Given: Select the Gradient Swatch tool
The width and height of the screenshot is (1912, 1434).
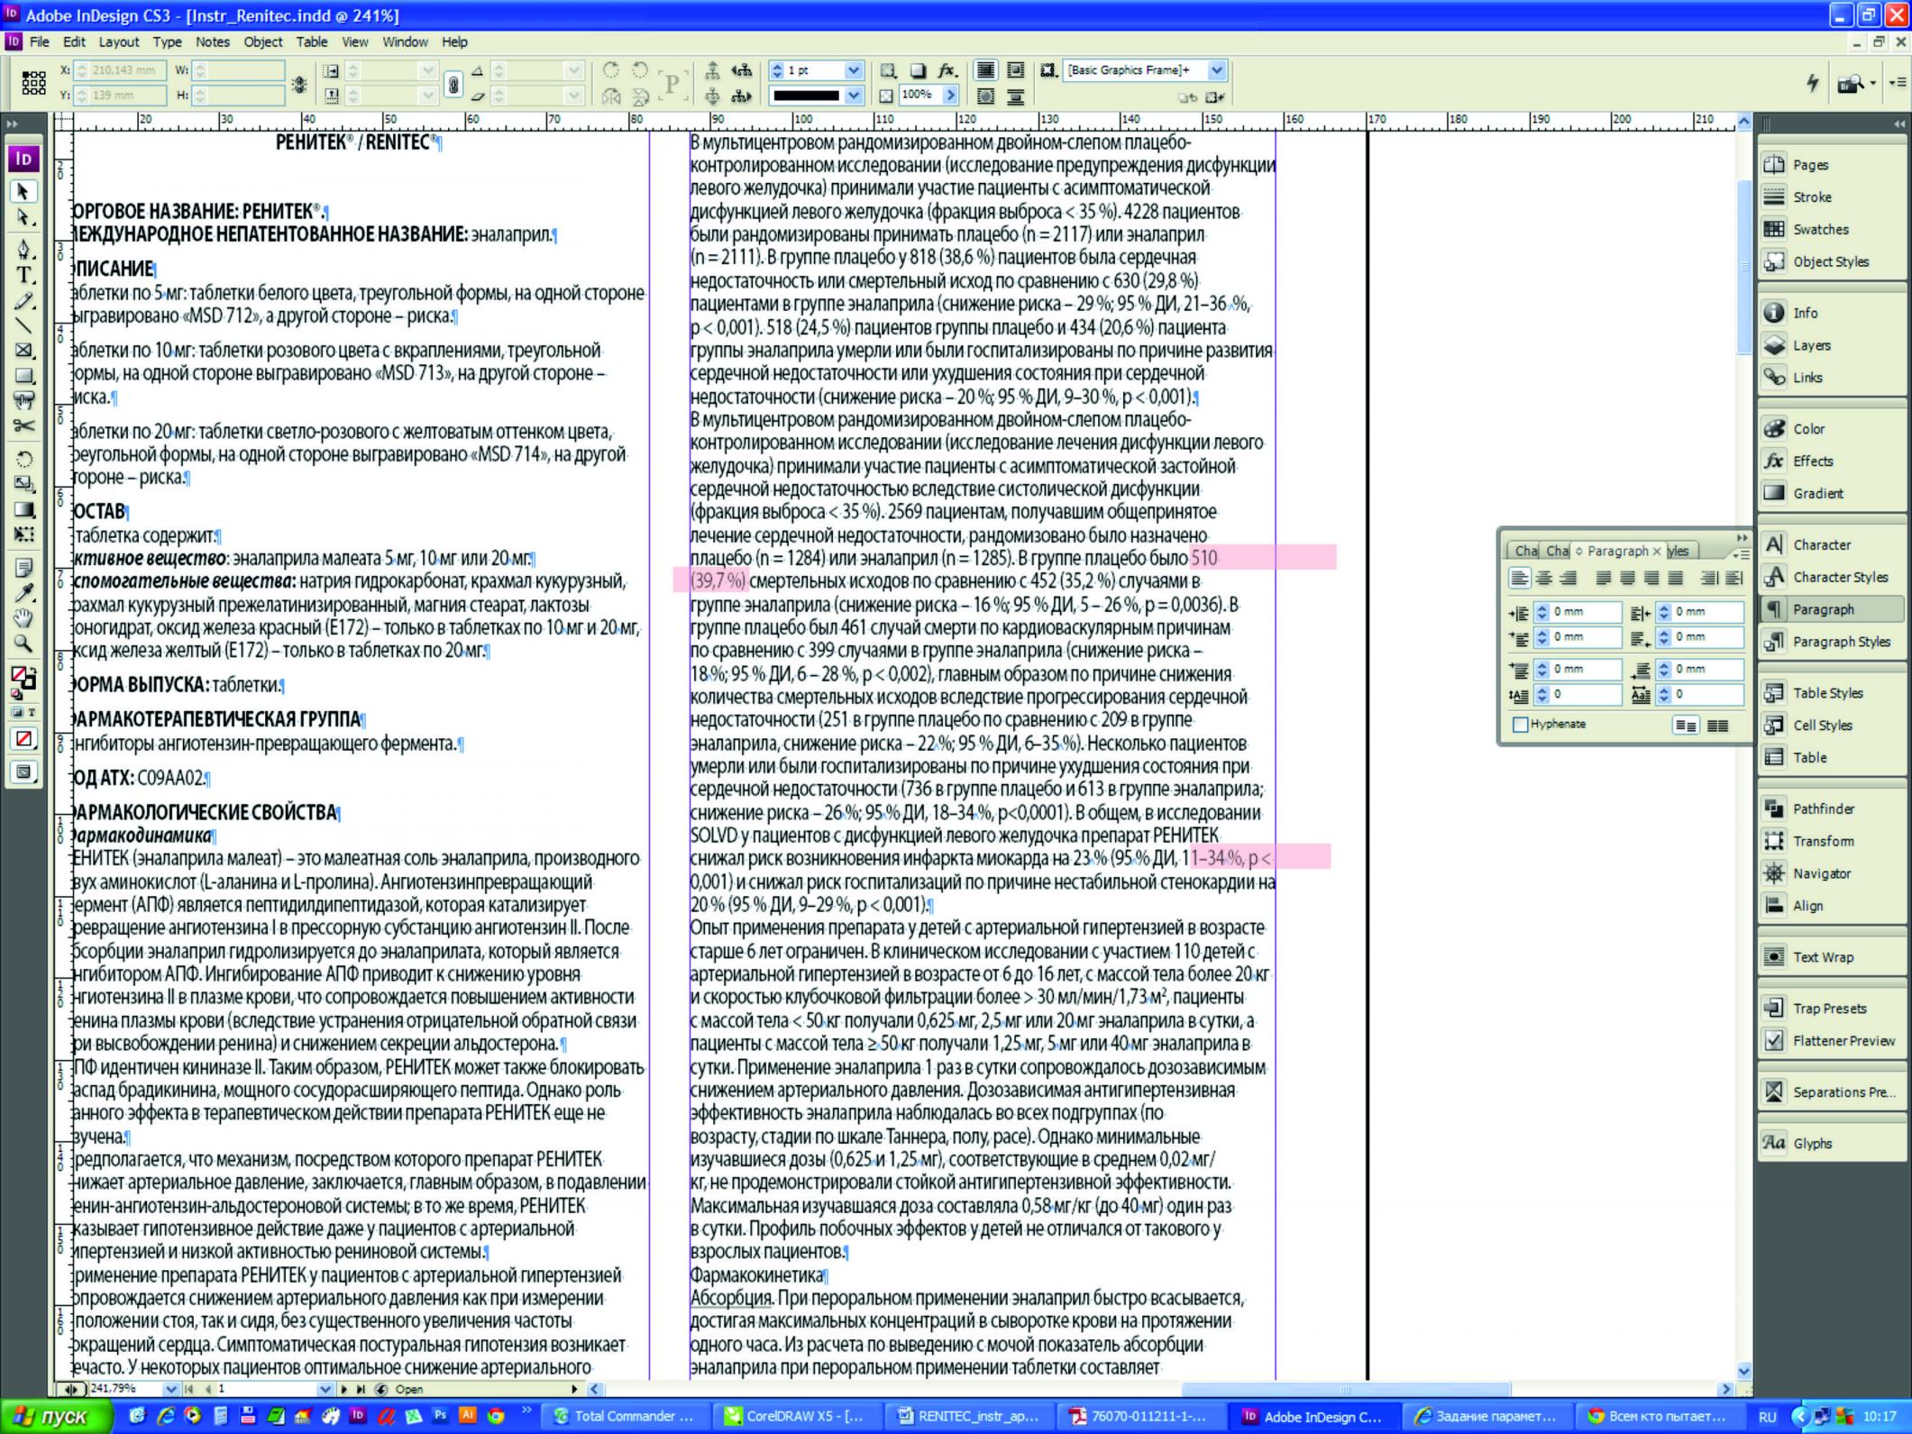Looking at the screenshot, I should (23, 509).
